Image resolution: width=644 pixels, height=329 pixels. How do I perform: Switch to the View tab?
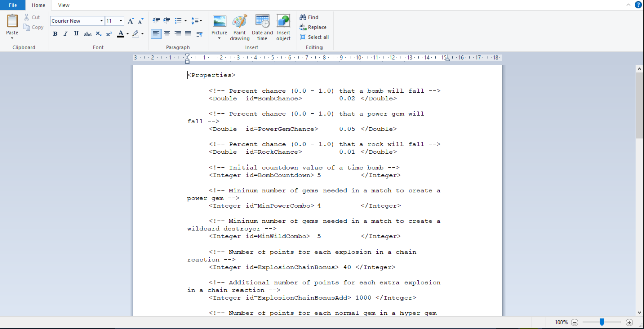tap(64, 5)
